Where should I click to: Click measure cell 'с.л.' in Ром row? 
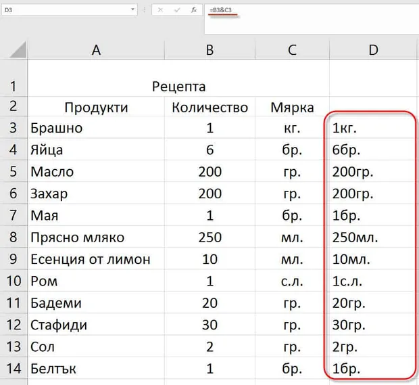(292, 281)
